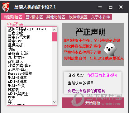Select Barrett-8周年 in the list

point(20,73)
